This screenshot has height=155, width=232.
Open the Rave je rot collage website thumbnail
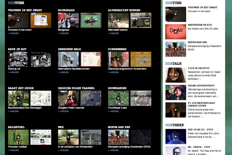(41, 59)
